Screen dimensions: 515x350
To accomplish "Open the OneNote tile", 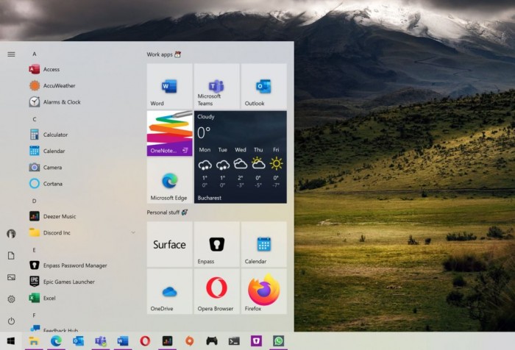I will click(x=169, y=134).
